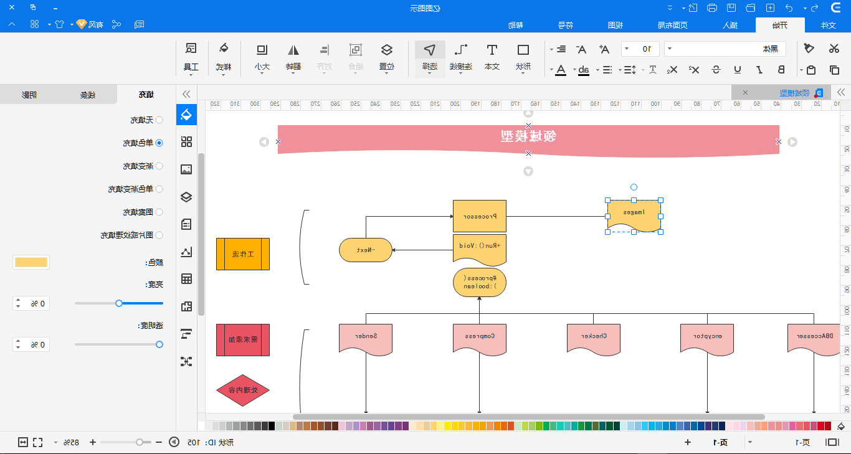851x454 pixels.
Task: Switch to the 符号 Symbol tab
Action: click(565, 25)
